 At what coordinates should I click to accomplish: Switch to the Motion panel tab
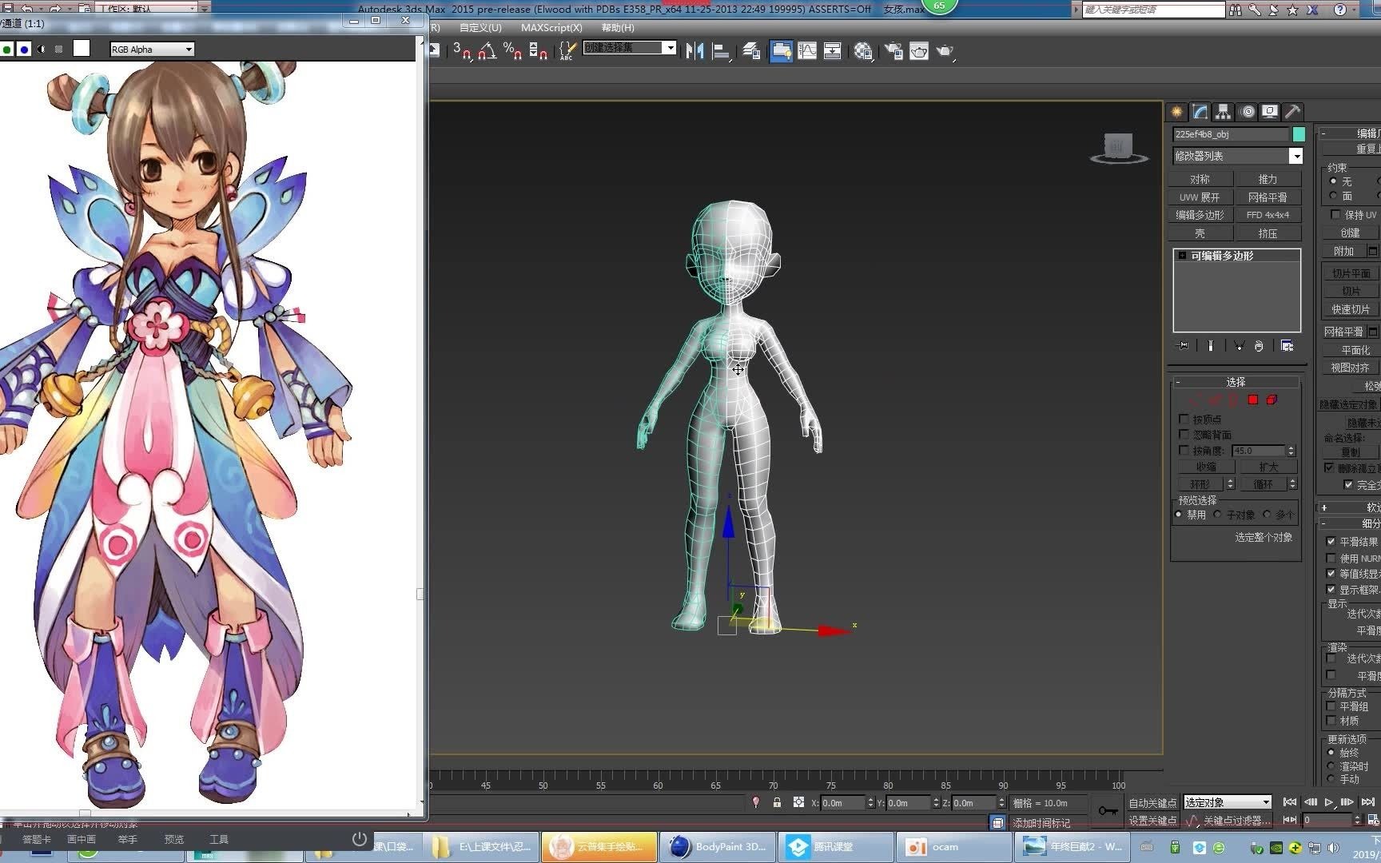[1247, 112]
